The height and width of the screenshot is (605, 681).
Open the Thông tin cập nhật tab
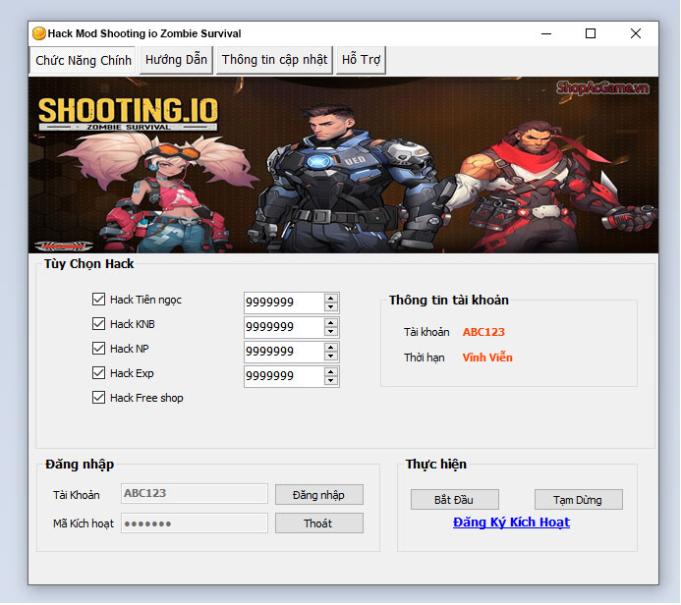(x=274, y=60)
